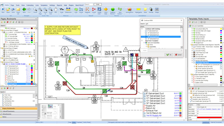This screenshot has width=224, height=126.
Task: Click the Fit Page icon
Action: [40, 10]
